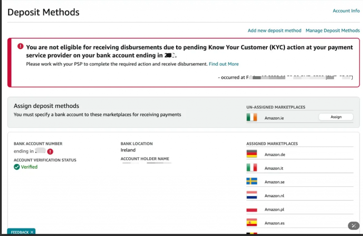Dismiss the Feedback tab with its X
363x236 pixels.
click(x=32, y=232)
